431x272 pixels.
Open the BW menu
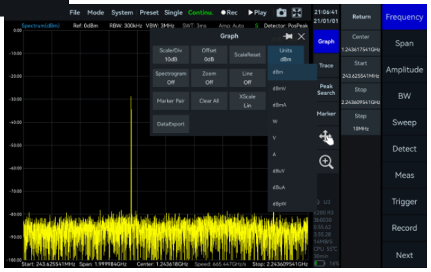(x=404, y=96)
